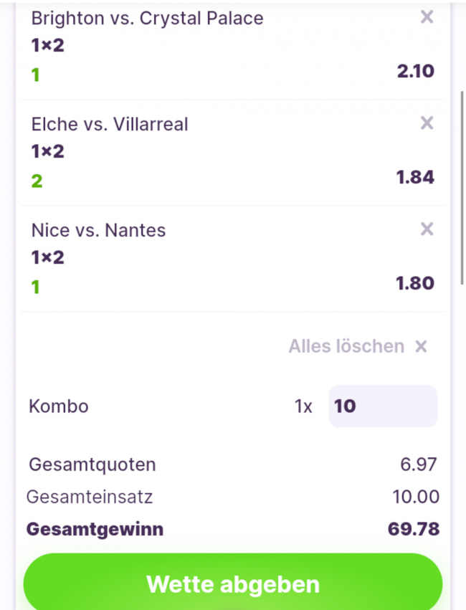Click the Gesamtgewinn amount 69.78
466x610 pixels.
(x=414, y=530)
